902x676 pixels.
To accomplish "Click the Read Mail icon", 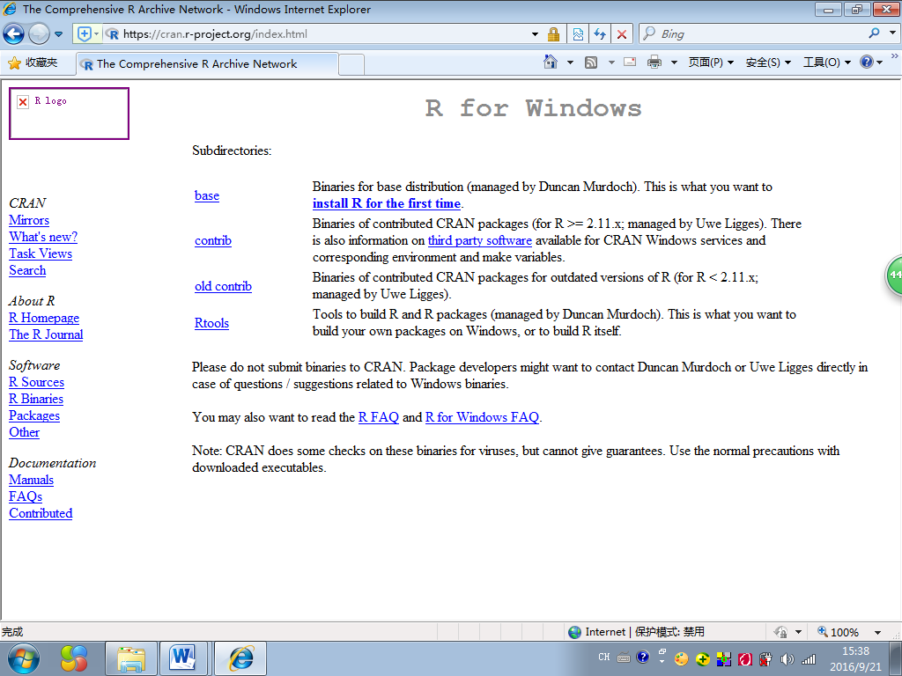I will [x=630, y=62].
